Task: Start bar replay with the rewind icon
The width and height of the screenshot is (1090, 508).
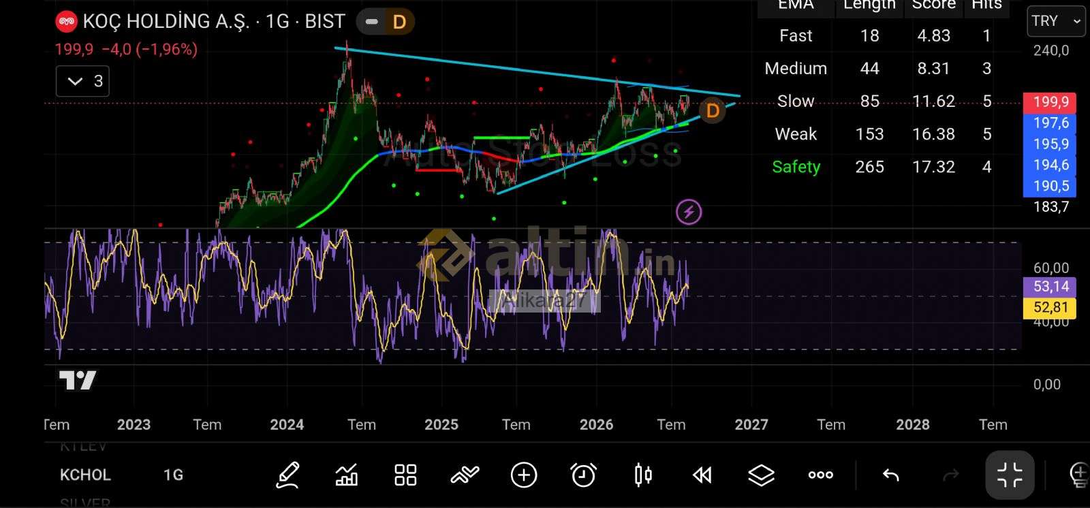Action: tap(702, 475)
